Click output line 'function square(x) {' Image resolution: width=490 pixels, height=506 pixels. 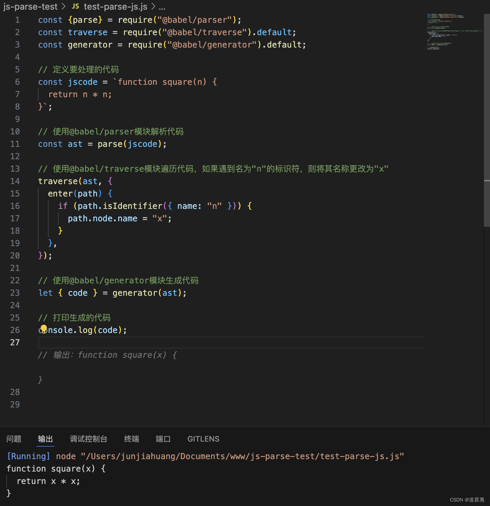click(x=56, y=468)
